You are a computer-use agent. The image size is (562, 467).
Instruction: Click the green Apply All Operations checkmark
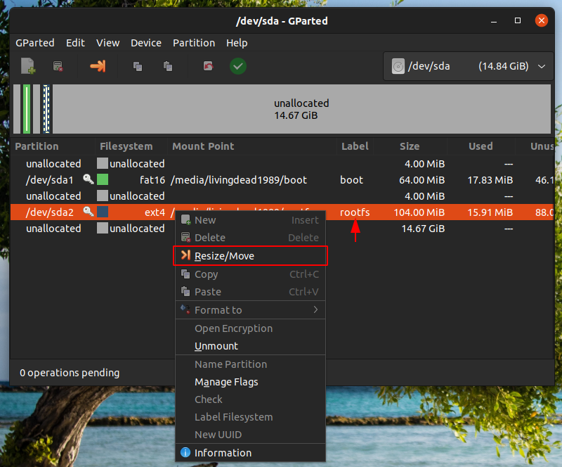[238, 66]
